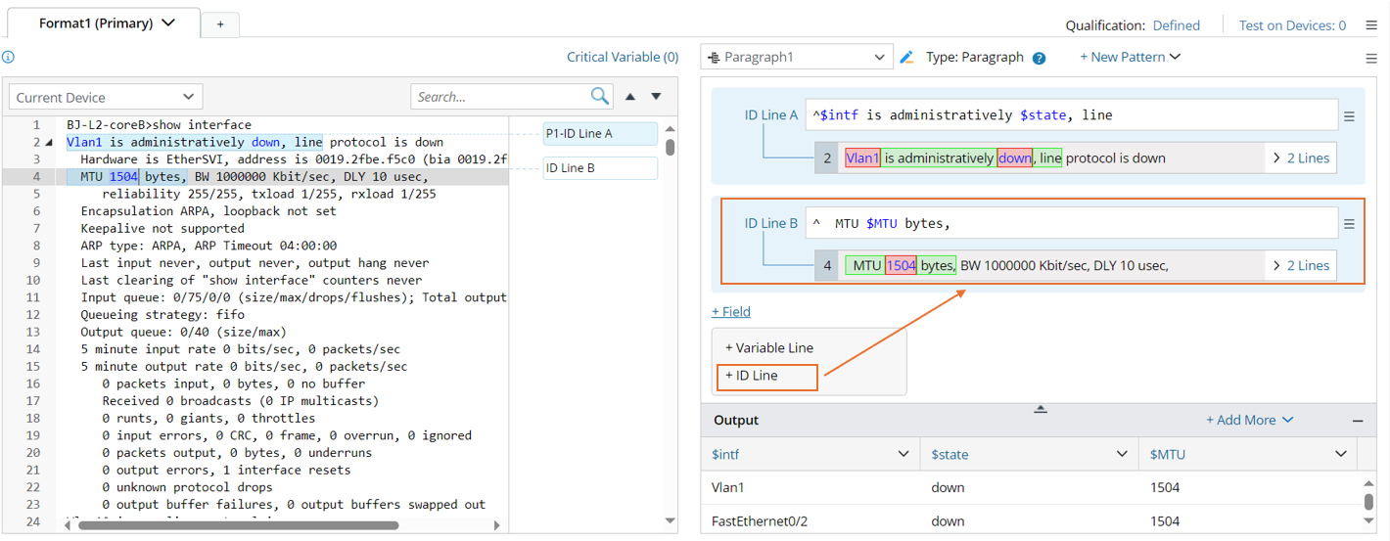
Task: Open the Paragraph1 selector dropdown
Action: pos(797,58)
